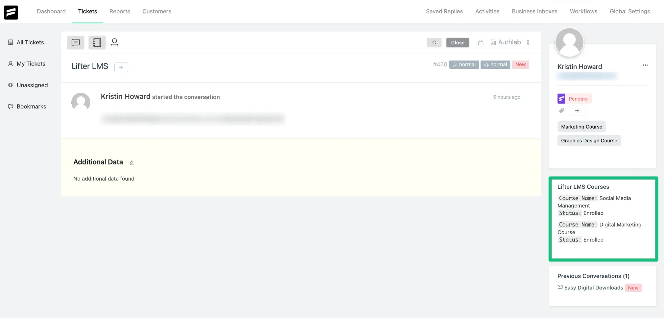Viewport: 664px width, 318px height.
Task: Click the All Tickets list icon
Action: point(10,42)
